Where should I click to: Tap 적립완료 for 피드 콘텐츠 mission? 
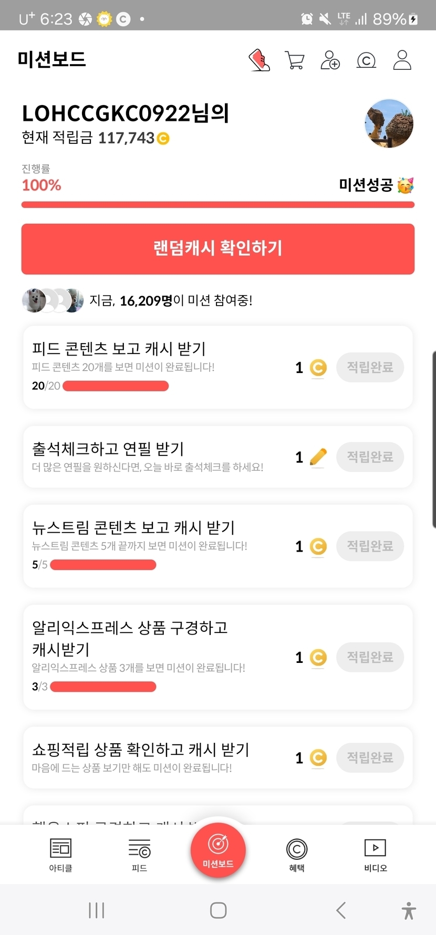click(x=370, y=367)
